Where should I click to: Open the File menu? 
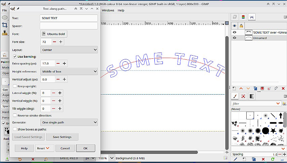pyautogui.click(x=4, y=10)
